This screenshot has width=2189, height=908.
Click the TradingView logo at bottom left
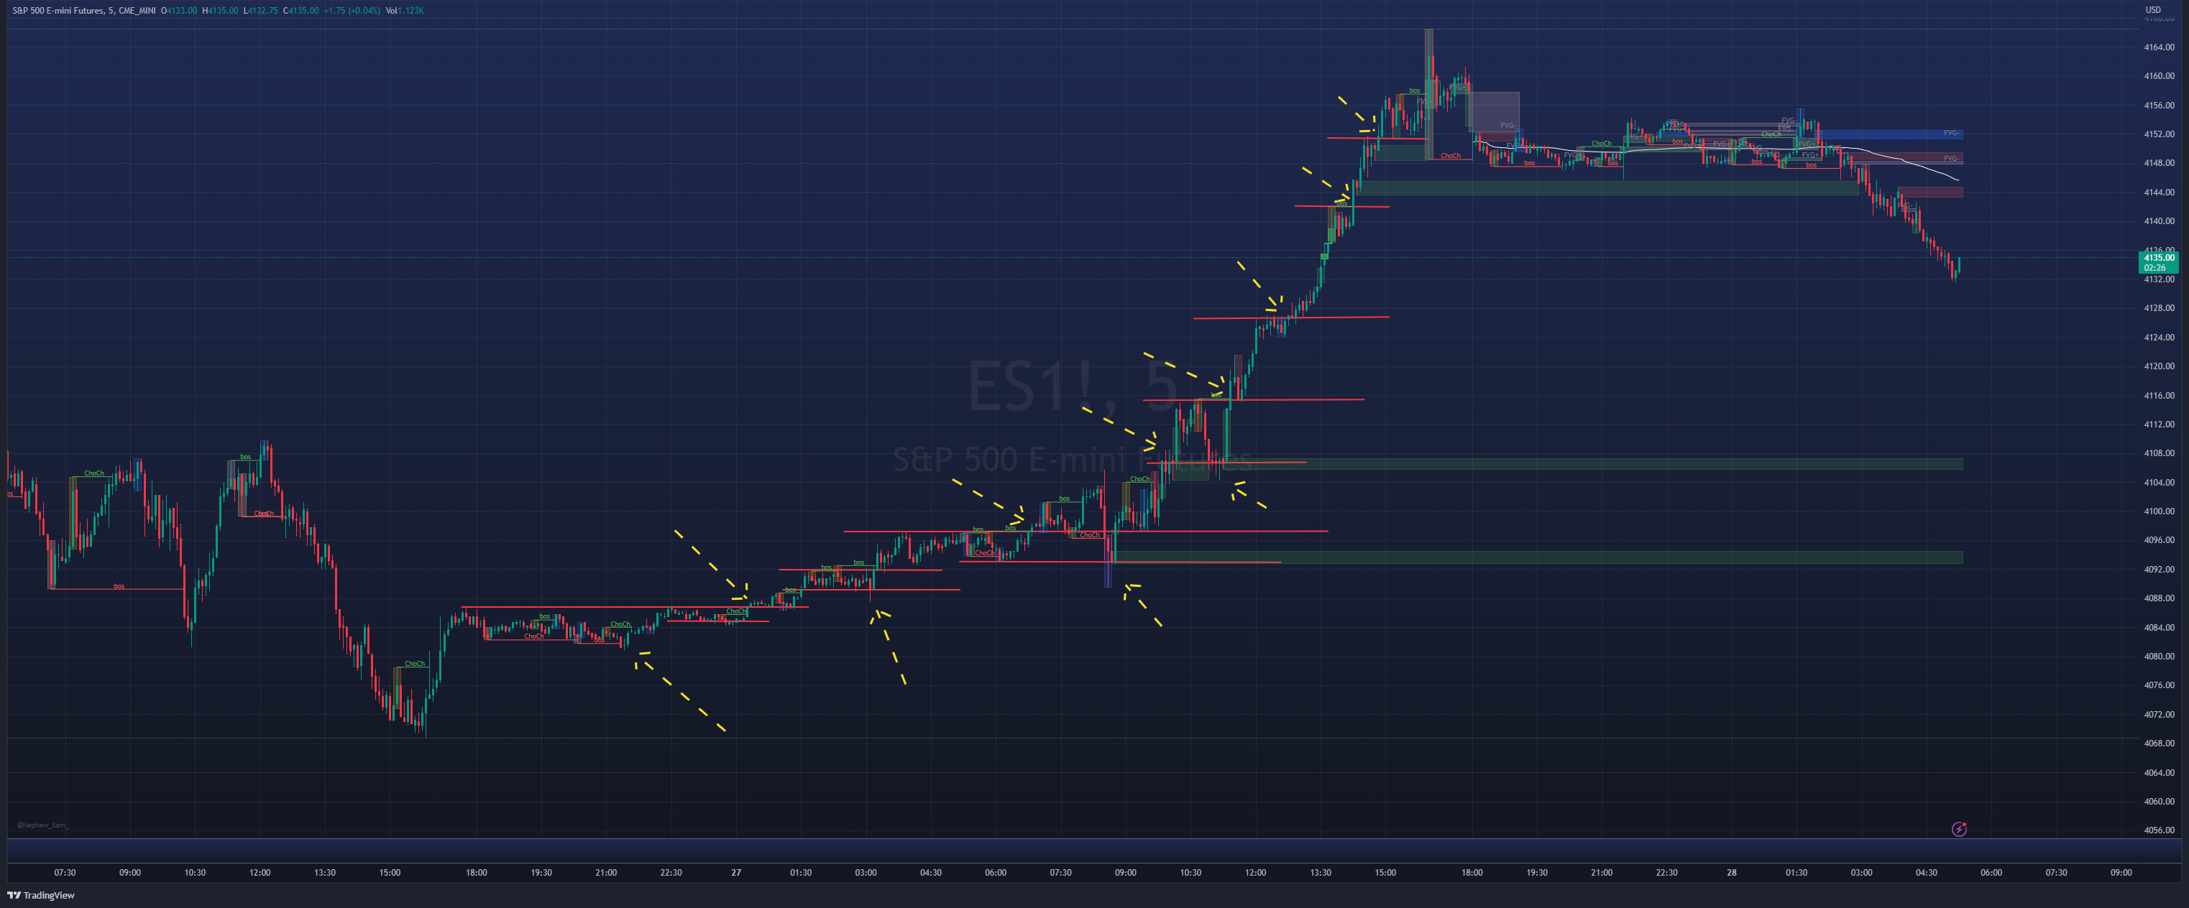click(x=41, y=894)
